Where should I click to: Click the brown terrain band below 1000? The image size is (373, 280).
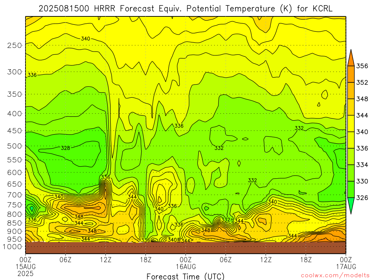pyautogui.click(x=185, y=248)
